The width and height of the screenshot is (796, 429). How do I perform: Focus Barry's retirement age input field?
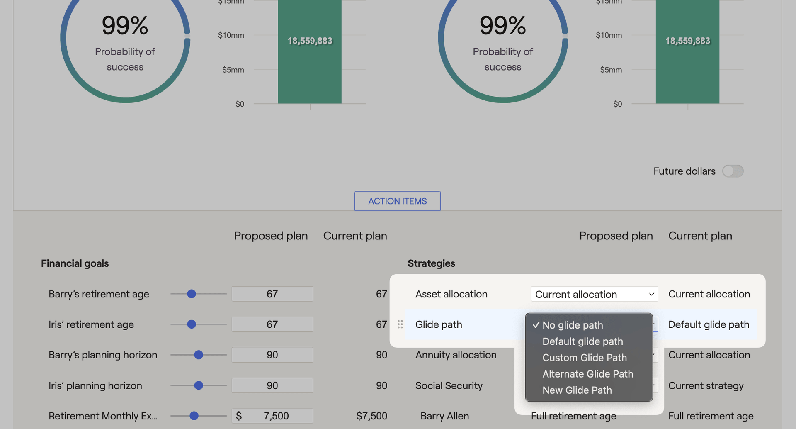pyautogui.click(x=272, y=294)
